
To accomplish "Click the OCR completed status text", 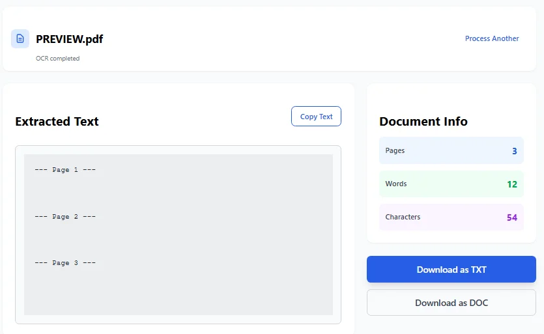I will tap(57, 59).
